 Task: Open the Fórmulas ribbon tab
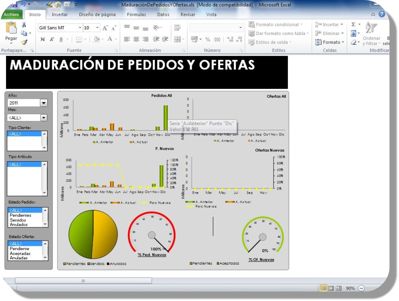coord(136,15)
